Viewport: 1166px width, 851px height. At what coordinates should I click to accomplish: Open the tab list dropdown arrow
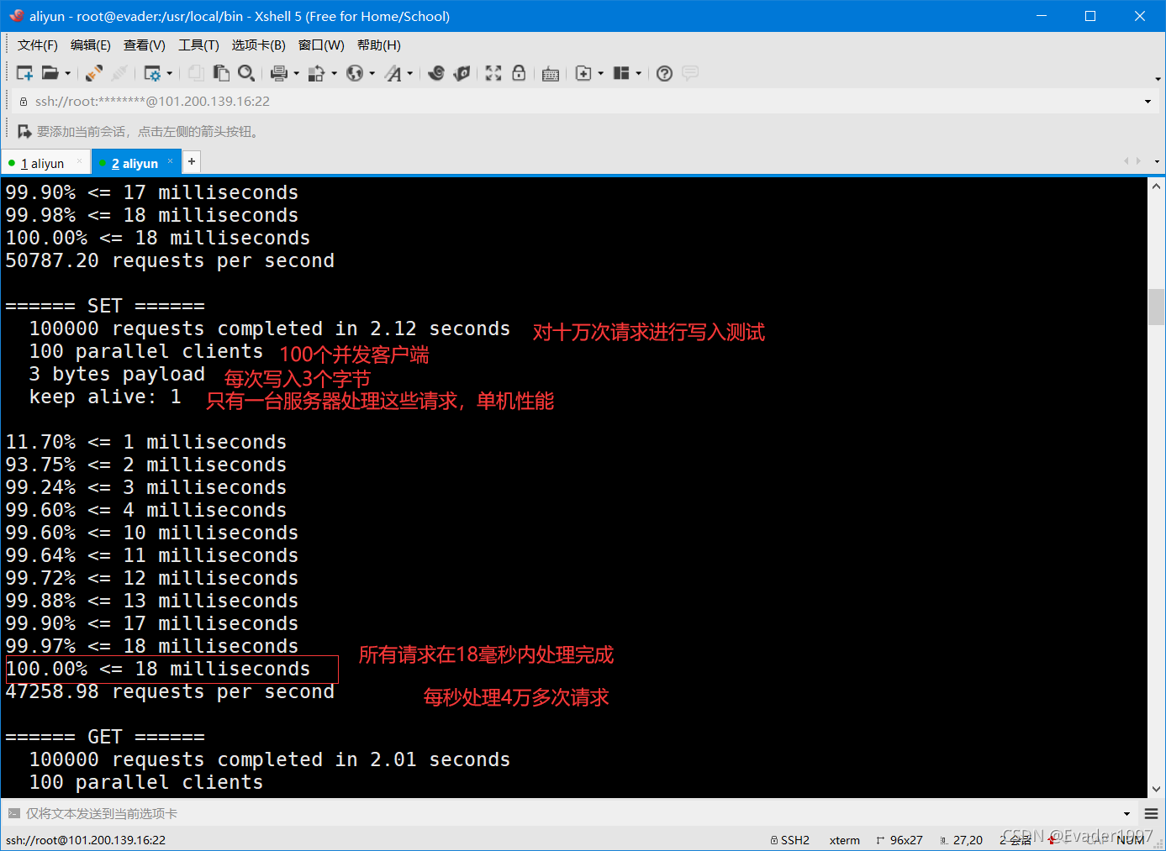1157,161
